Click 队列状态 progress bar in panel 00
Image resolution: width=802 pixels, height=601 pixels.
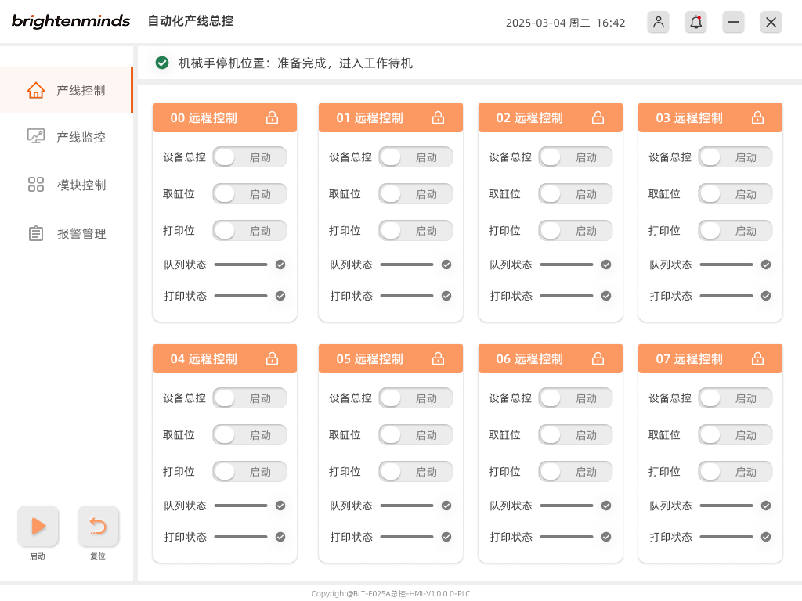240,265
